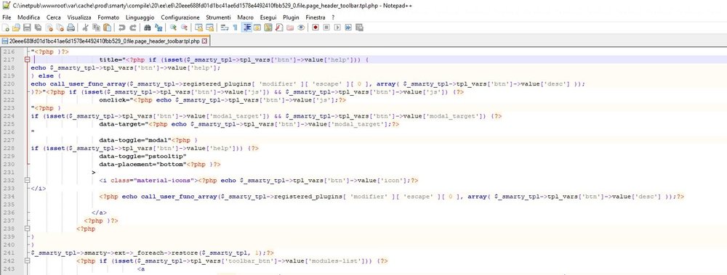This screenshot has width=727, height=275.
Task: Close the page_header_toolbar.tpl.php tab
Action: 204,41
